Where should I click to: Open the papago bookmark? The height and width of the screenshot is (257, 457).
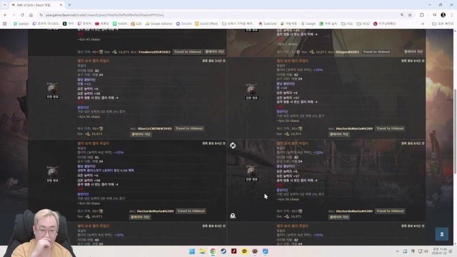tap(21, 24)
